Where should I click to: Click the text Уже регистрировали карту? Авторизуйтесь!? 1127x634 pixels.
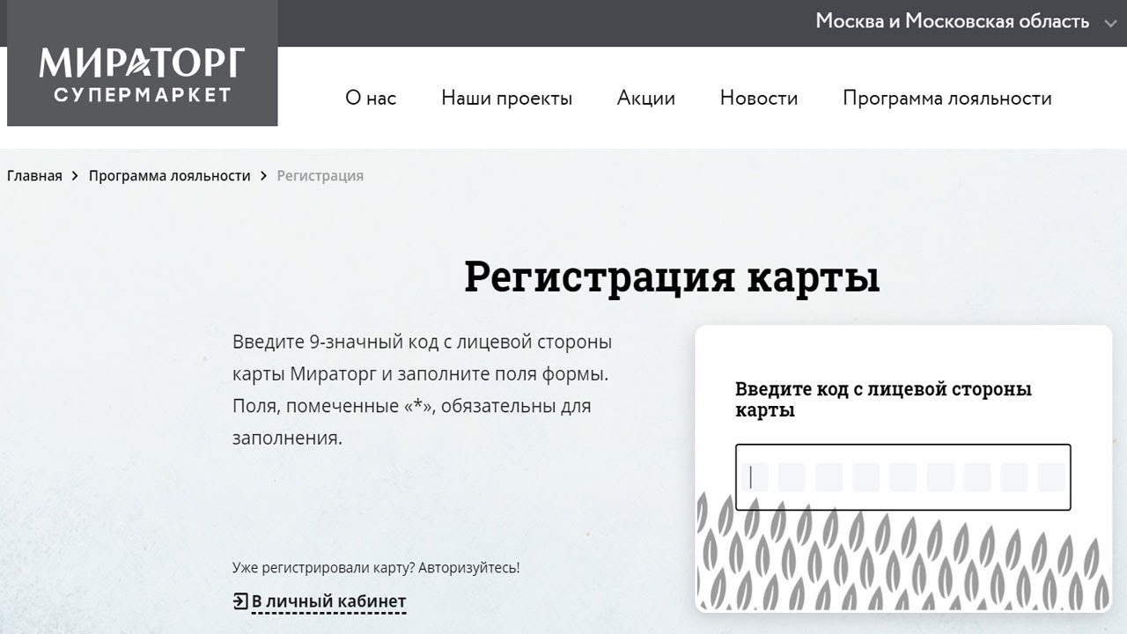(x=376, y=568)
